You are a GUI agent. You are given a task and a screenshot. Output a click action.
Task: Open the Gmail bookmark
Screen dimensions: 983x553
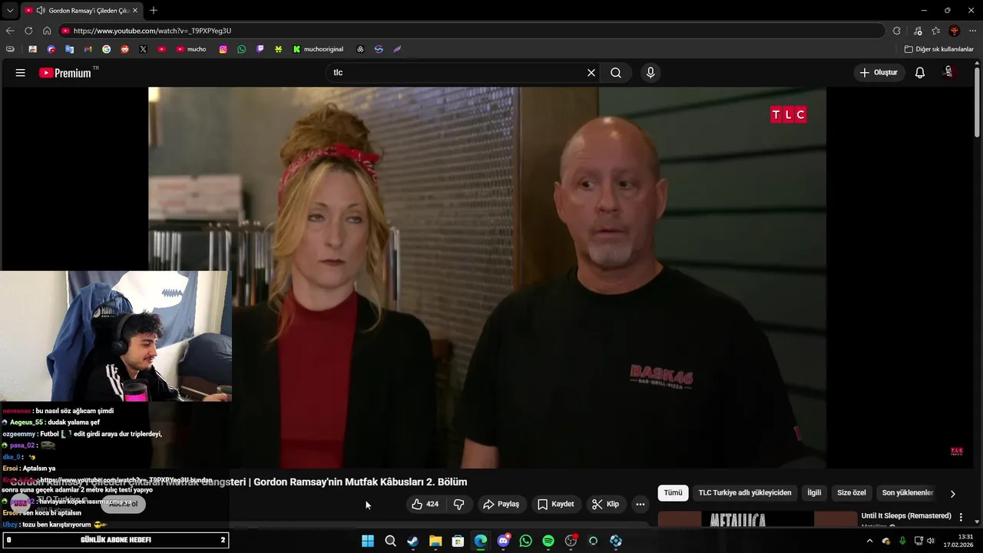point(88,49)
